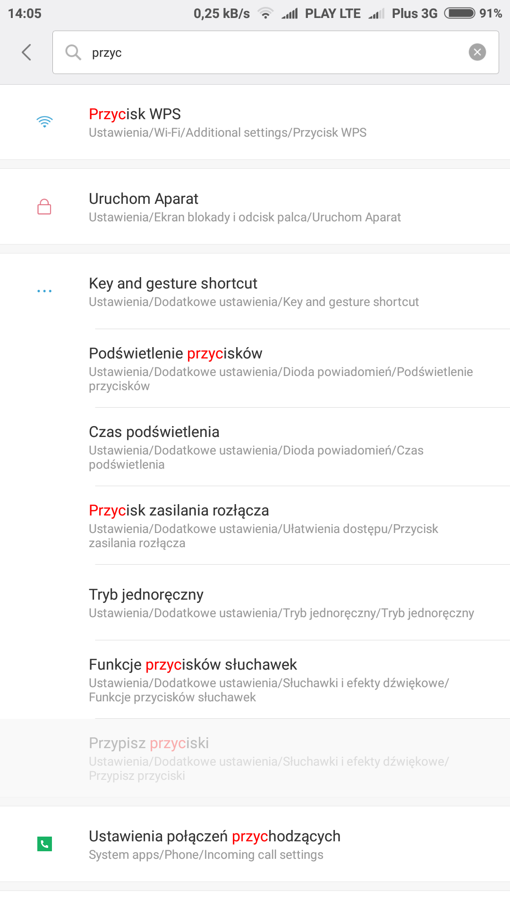Viewport: 510px width, 908px height.
Task: Tap the green phone icon
Action: pos(44,844)
